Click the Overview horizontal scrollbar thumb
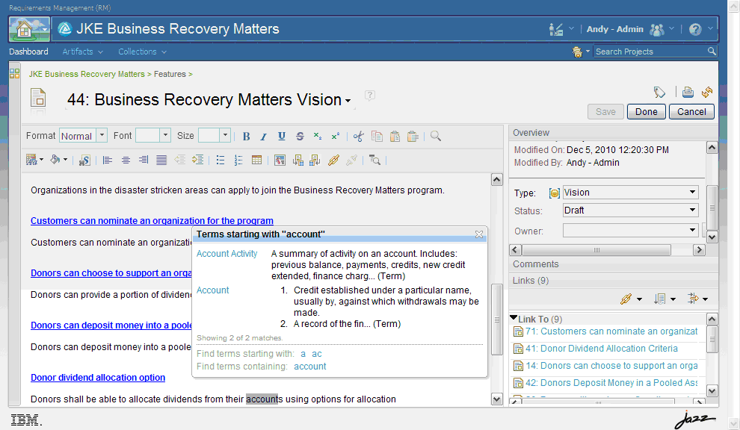This screenshot has width=740, height=430. pyautogui.click(x=596, y=250)
